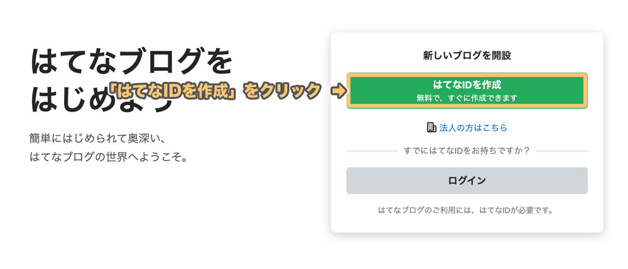Click the empty white area below the tagline

(126, 207)
